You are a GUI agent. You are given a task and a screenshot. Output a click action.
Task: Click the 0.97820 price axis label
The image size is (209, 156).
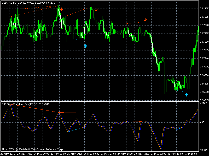tap(204, 25)
